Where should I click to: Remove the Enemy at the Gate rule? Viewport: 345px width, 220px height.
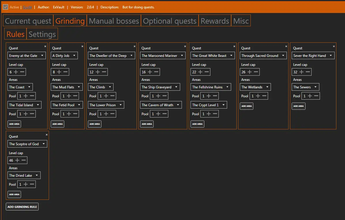pyautogui.click(x=45, y=46)
